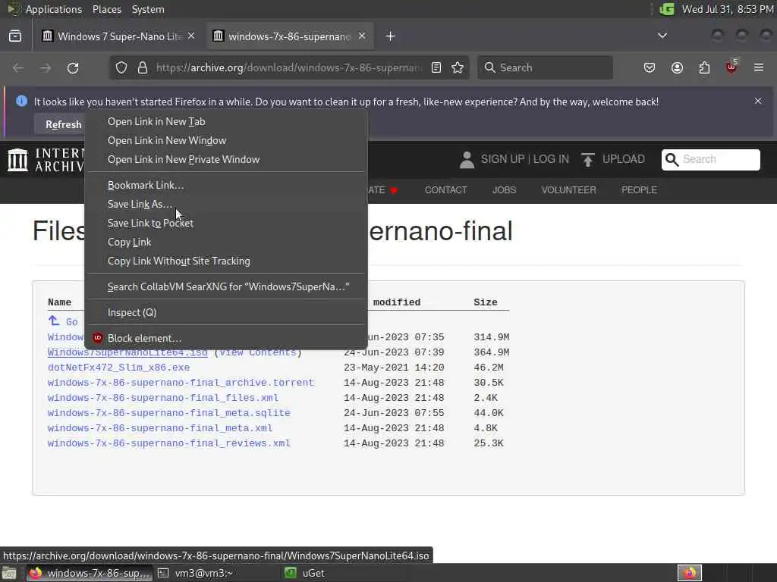Click the Internet Archive search field
This screenshot has height=582, width=777.
pos(710,159)
